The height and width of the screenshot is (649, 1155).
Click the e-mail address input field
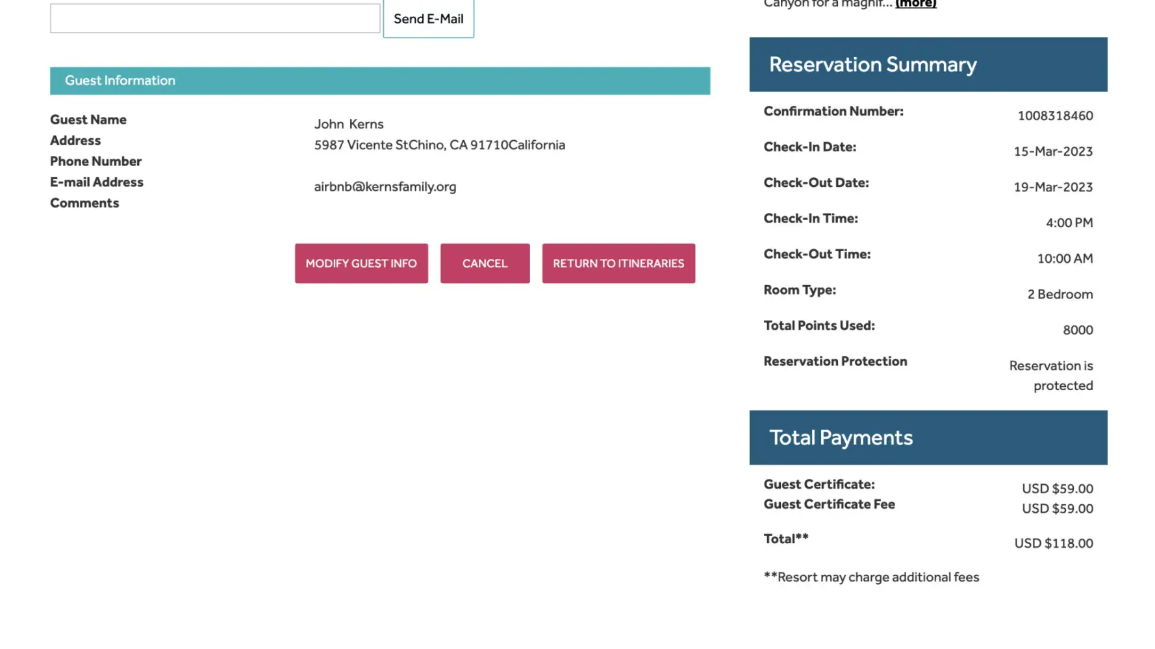pyautogui.click(x=215, y=18)
